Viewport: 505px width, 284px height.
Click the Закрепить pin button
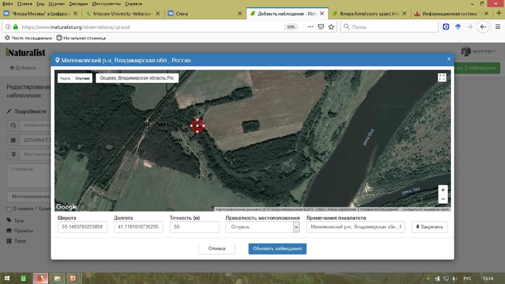(x=430, y=227)
